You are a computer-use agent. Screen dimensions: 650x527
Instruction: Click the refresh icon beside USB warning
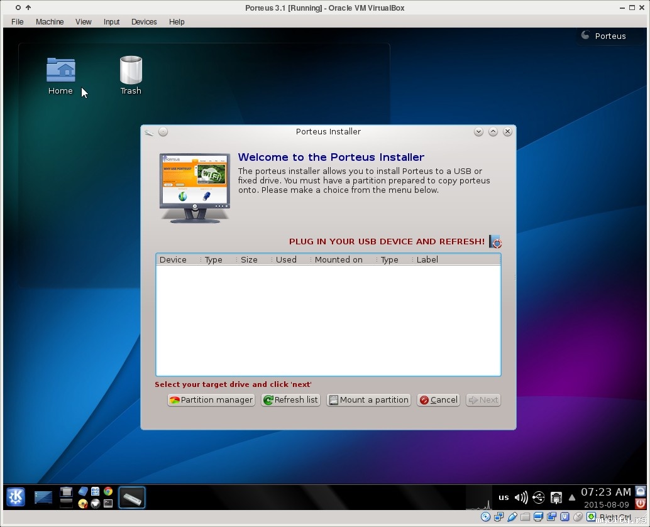(x=495, y=242)
